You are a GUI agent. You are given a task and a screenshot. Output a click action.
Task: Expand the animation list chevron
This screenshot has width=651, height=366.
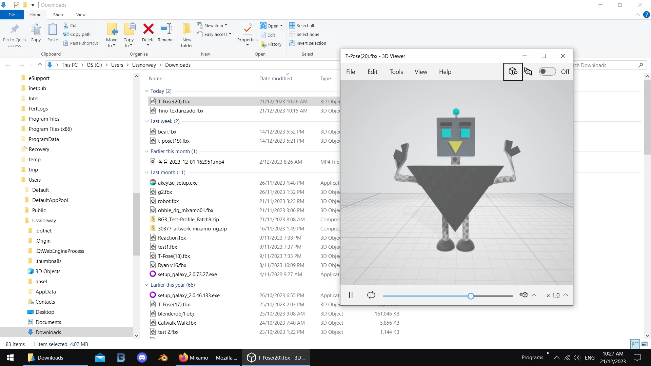(534, 295)
